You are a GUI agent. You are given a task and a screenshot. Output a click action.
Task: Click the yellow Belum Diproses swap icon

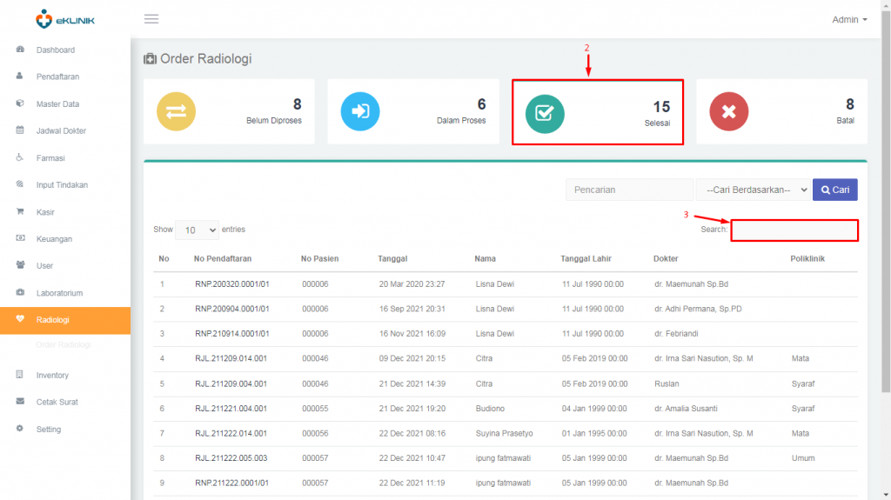(x=176, y=111)
